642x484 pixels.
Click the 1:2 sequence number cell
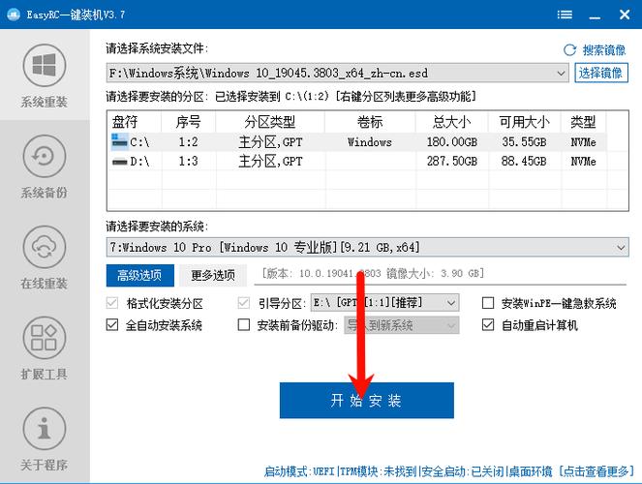pos(189,142)
